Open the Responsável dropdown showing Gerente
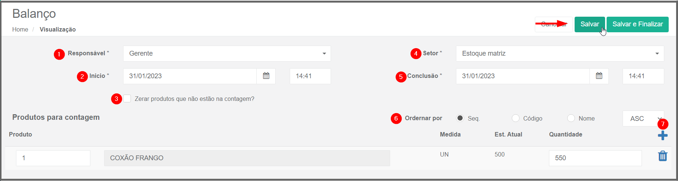This screenshot has width=678, height=181. coord(227,53)
